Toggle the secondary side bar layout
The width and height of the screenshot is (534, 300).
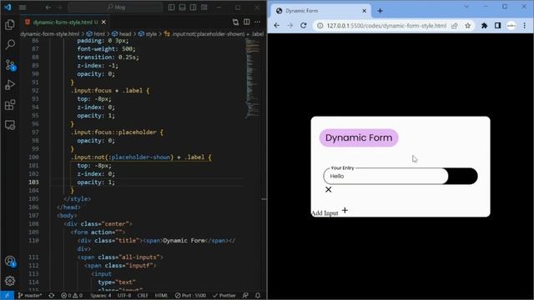[x=193, y=7]
